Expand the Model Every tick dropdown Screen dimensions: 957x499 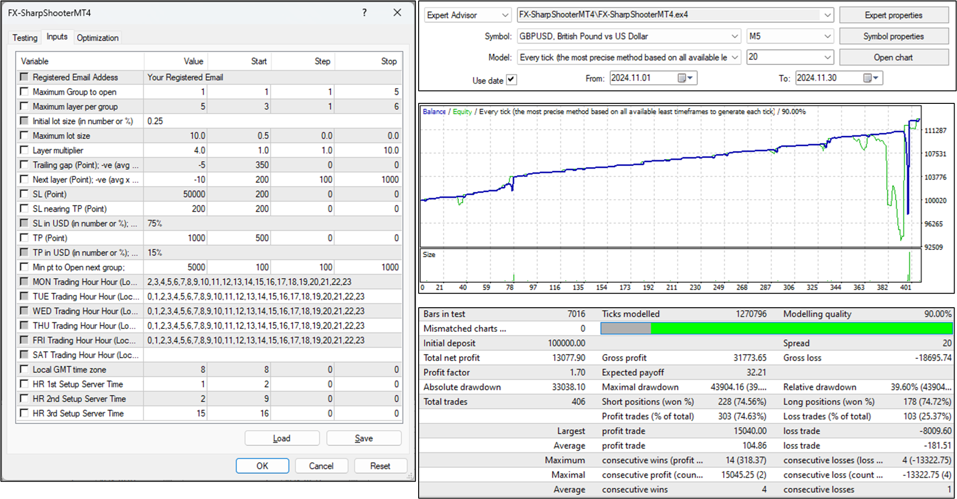click(x=734, y=58)
